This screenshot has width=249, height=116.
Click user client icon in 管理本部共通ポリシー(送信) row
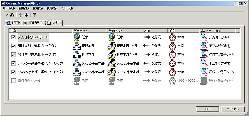(x=112, y=55)
